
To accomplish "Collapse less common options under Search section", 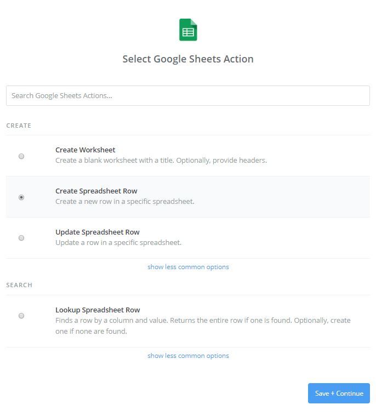I will pos(188,356).
